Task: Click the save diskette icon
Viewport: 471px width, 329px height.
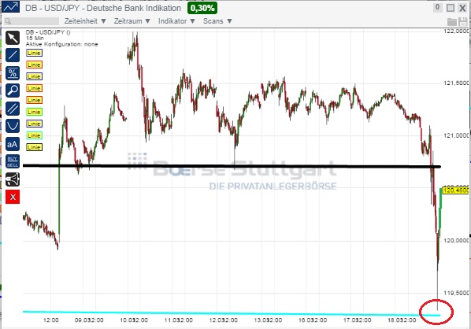Action: [463, 21]
